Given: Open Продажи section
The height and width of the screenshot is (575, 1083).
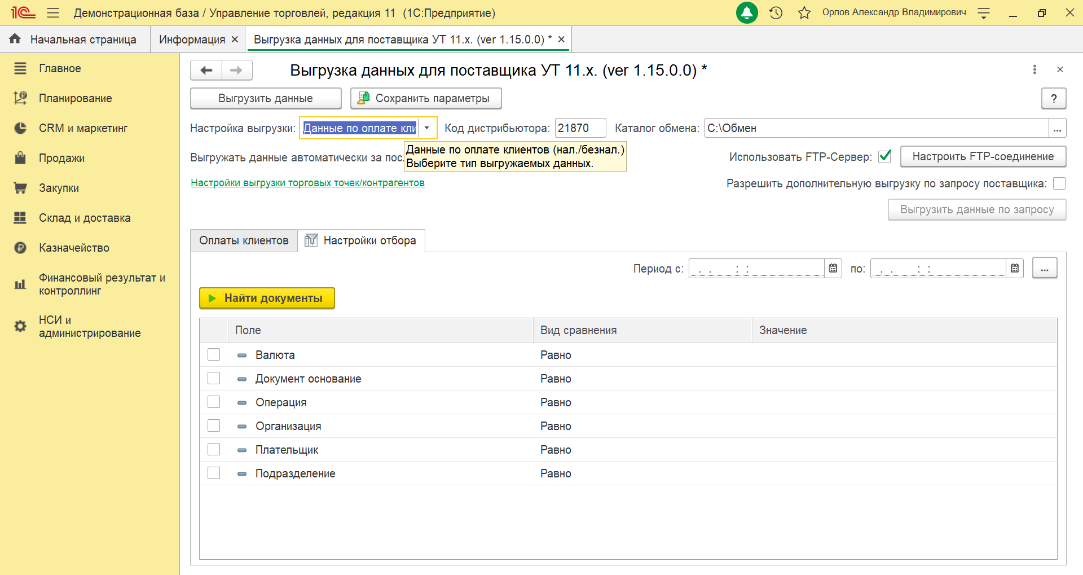Looking at the screenshot, I should (61, 158).
